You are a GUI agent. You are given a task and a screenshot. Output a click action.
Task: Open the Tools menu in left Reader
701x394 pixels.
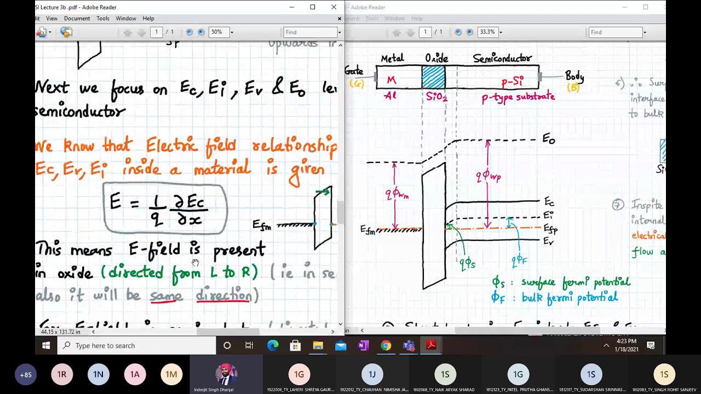(103, 19)
